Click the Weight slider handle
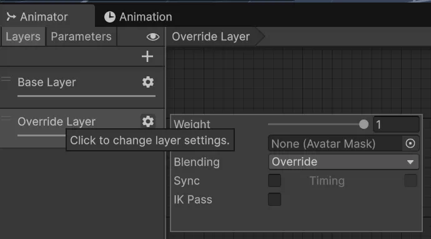This screenshot has width=431, height=239. click(x=364, y=124)
